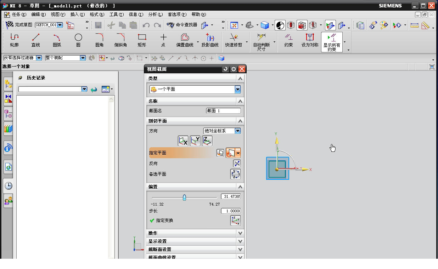The width and height of the screenshot is (438, 269).
Task: Select the 自动判断尺寸 inferred dimension tool
Action: tap(261, 42)
